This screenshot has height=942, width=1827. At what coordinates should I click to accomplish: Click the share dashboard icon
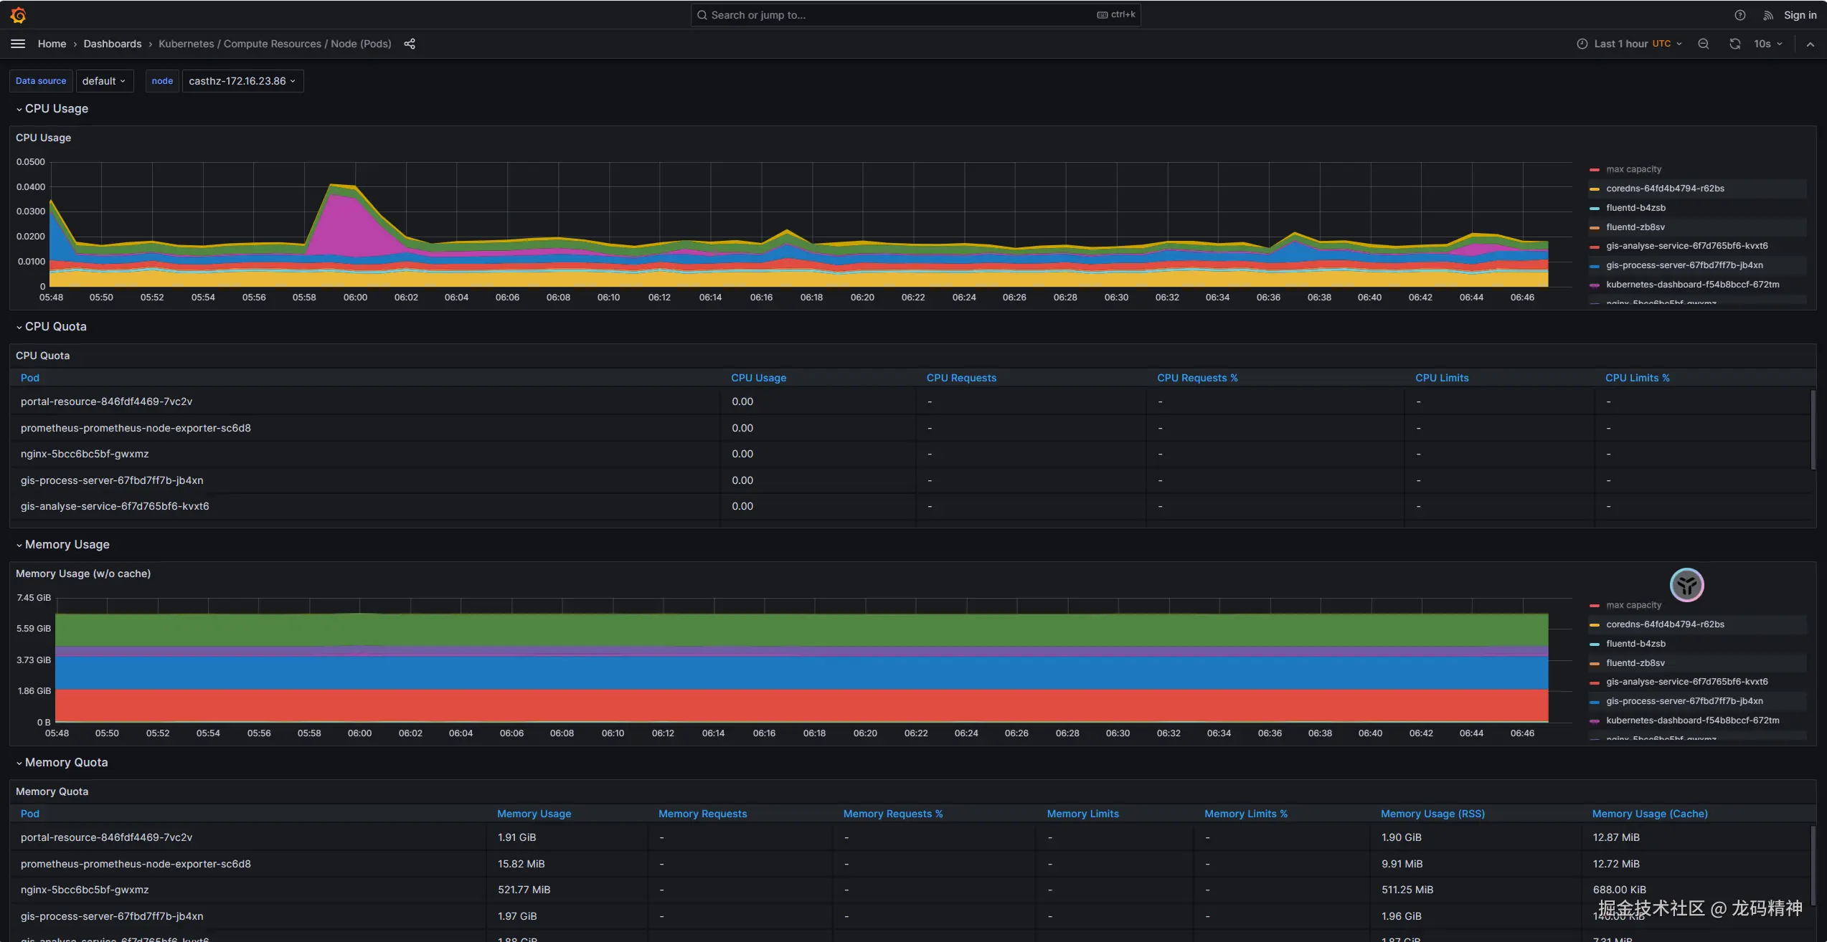coord(410,44)
